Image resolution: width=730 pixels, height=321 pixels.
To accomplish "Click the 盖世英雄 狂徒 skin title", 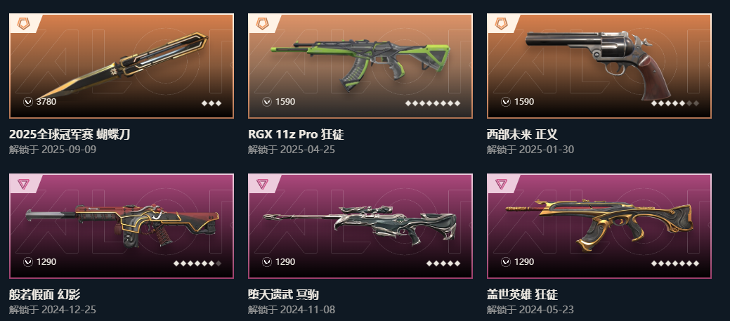I will click(522, 294).
